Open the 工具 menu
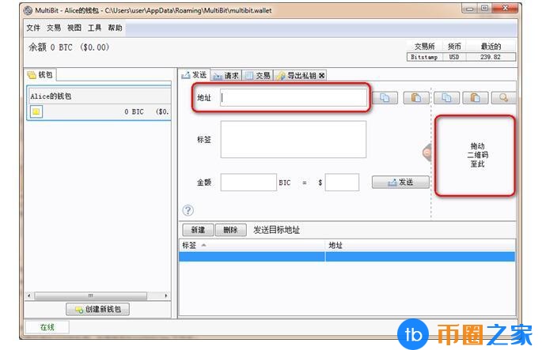The image size is (542, 350). [x=95, y=28]
